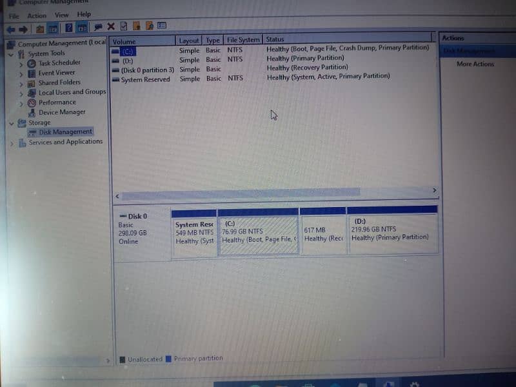Click the Forward arrow in the toolbar

pos(23,28)
